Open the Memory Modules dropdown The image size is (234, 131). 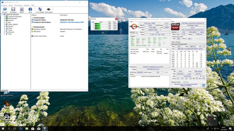click(x=188, y=44)
